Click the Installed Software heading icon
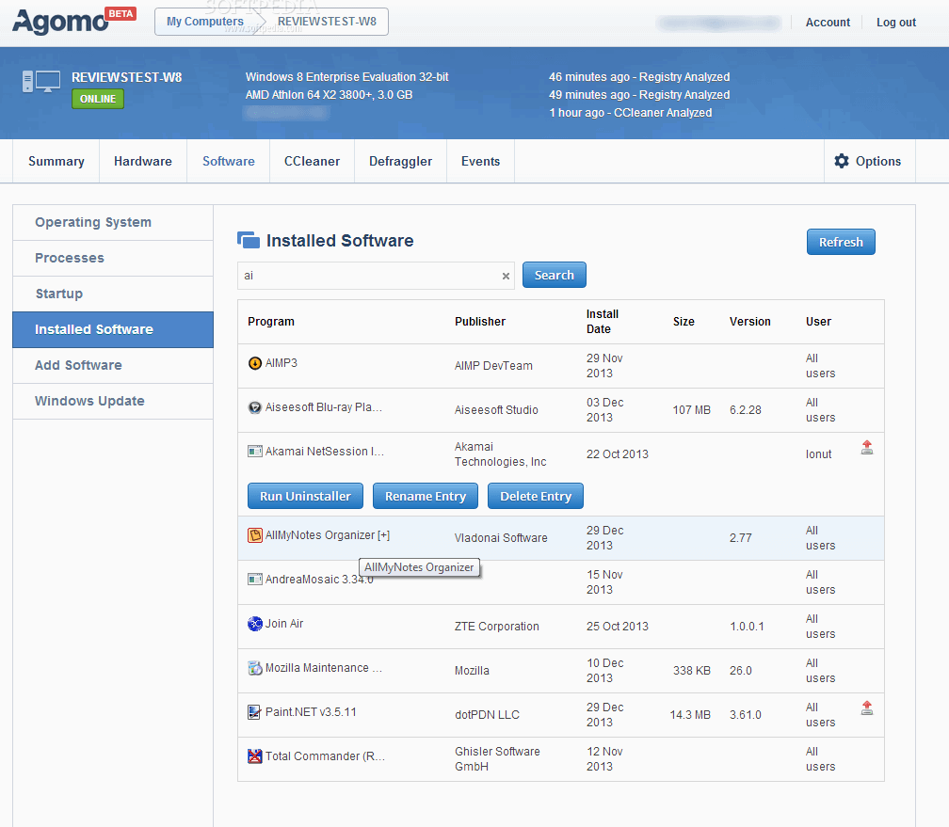Image resolution: width=949 pixels, height=827 pixels. pos(249,240)
